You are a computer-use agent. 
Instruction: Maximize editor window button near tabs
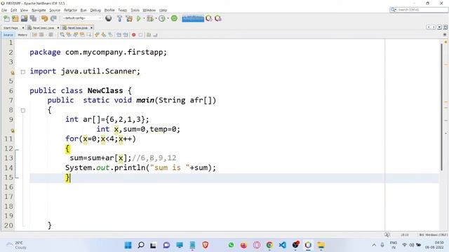[x=445, y=27]
